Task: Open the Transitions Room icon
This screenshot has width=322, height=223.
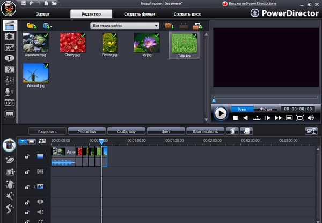Action: click(10, 69)
